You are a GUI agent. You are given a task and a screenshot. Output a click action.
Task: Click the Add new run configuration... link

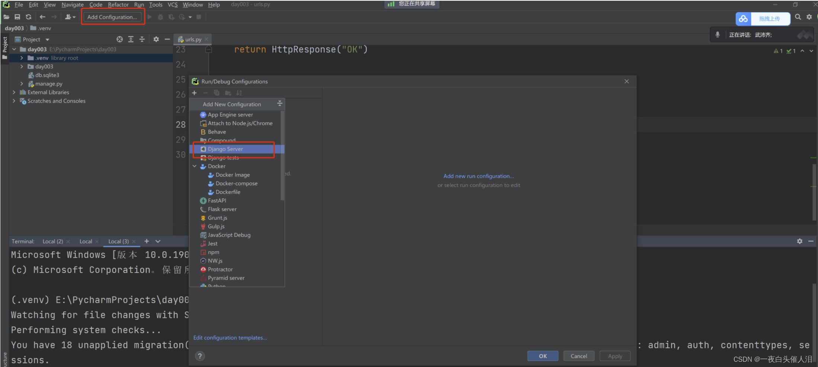[478, 176]
